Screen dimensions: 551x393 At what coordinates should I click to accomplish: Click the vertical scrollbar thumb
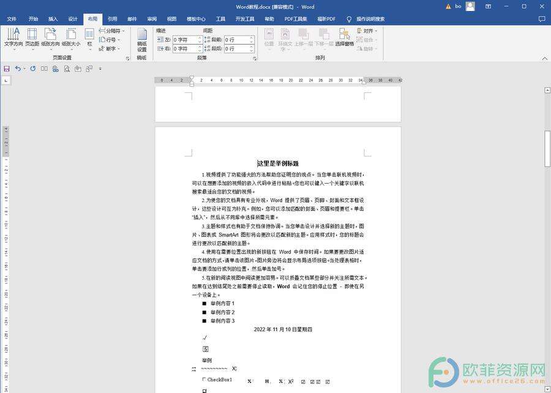(547, 148)
